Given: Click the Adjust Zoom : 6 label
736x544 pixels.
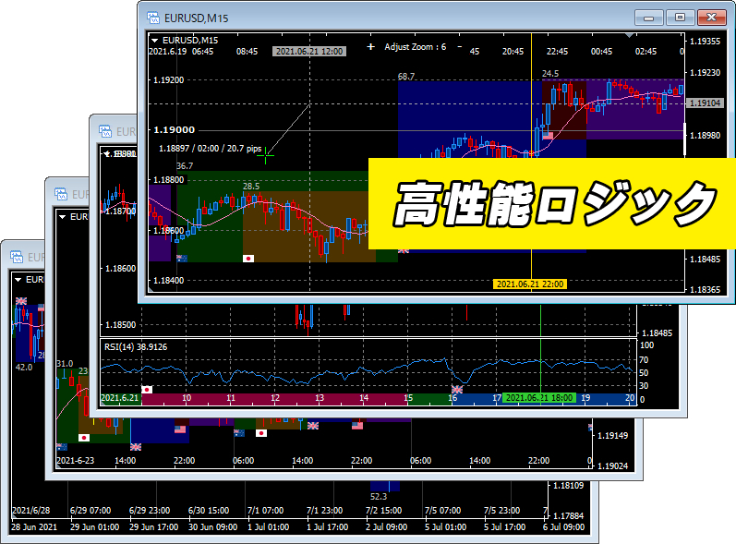Looking at the screenshot, I should (416, 47).
